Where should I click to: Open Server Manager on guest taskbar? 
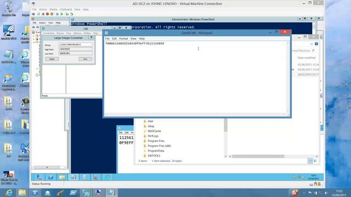click(x=39, y=177)
